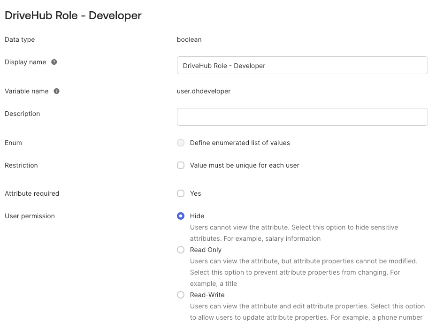Click the user.dhdeveloper variable name value
The width and height of the screenshot is (436, 330).
pos(204,91)
